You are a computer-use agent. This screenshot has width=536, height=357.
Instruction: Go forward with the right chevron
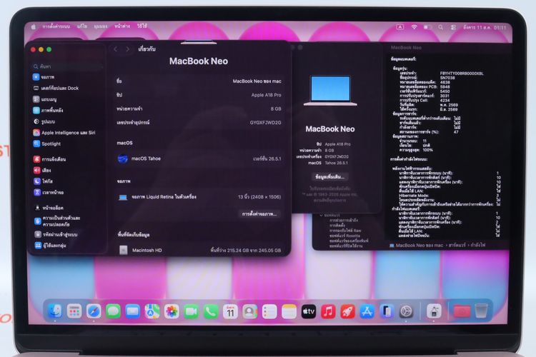tap(128, 49)
